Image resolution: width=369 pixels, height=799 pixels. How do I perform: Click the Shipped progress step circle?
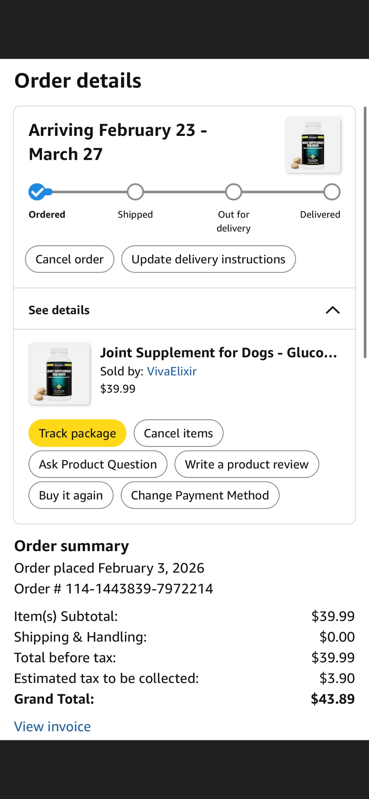[135, 192]
